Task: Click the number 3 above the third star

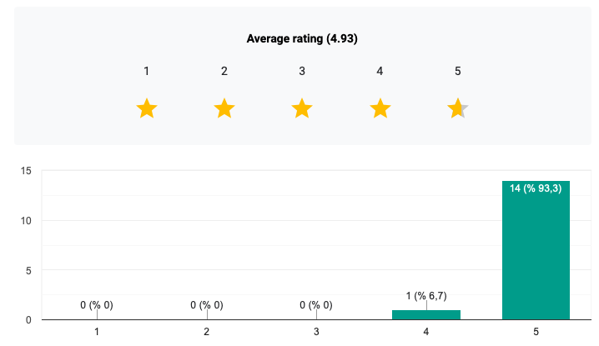Action: (x=302, y=71)
